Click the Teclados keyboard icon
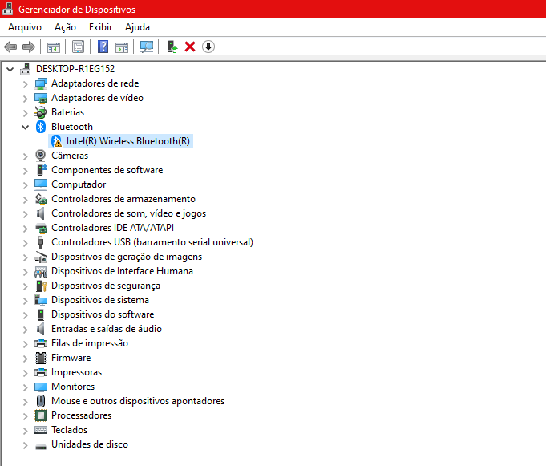 tap(41, 430)
